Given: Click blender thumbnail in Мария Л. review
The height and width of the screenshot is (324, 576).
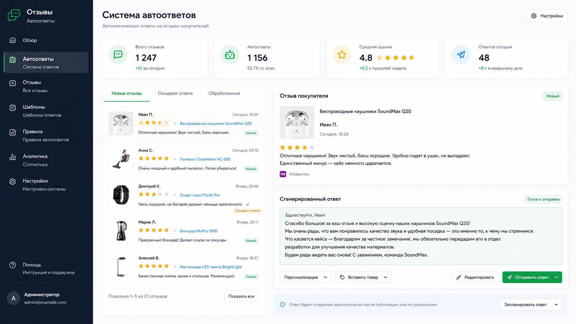Looking at the screenshot, I should point(121,231).
